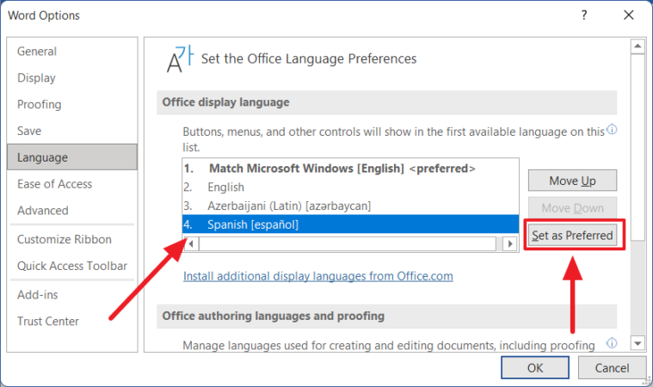
Task: Click the vertical scrollbar down arrow
Action: (x=638, y=343)
